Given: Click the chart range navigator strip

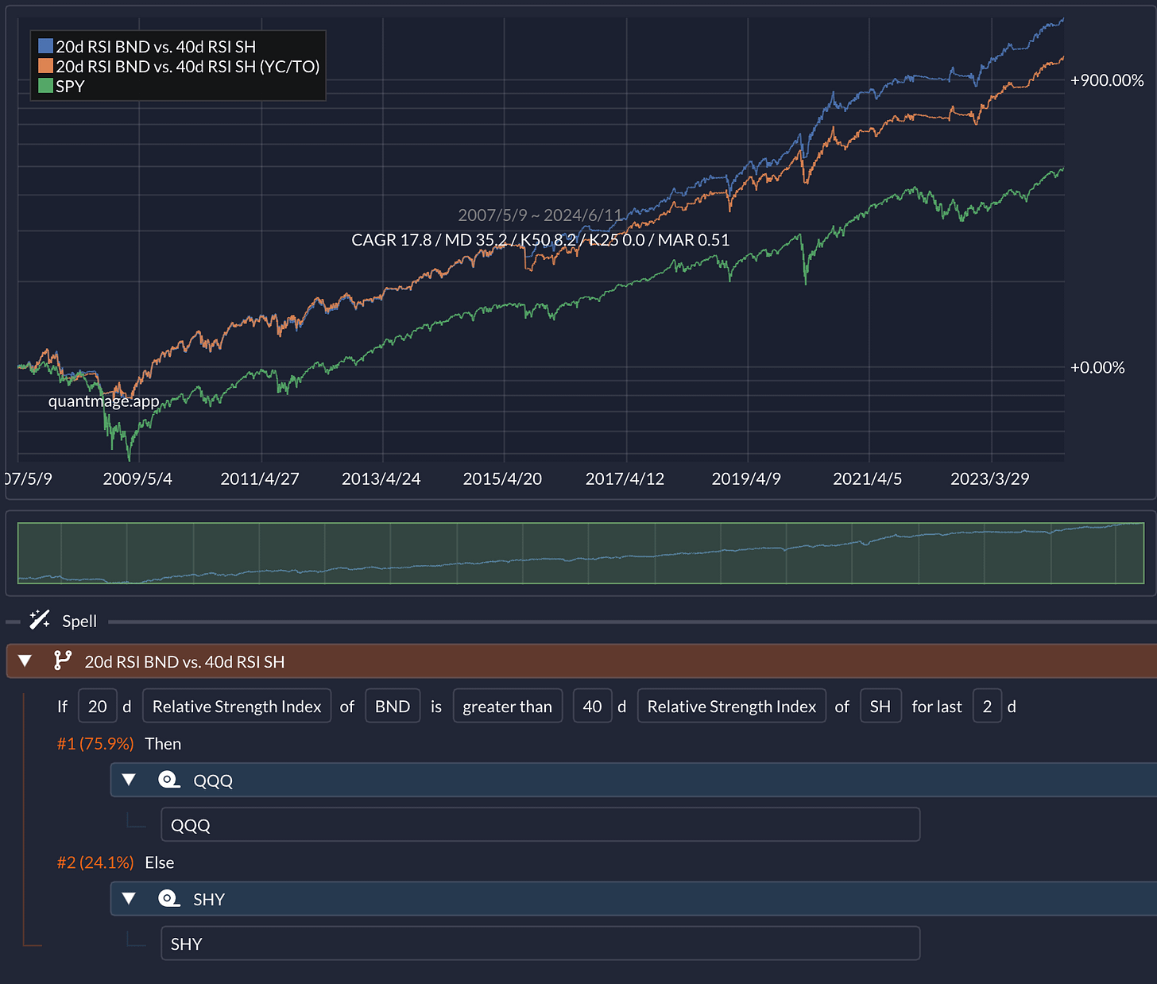Looking at the screenshot, I should pyautogui.click(x=581, y=553).
